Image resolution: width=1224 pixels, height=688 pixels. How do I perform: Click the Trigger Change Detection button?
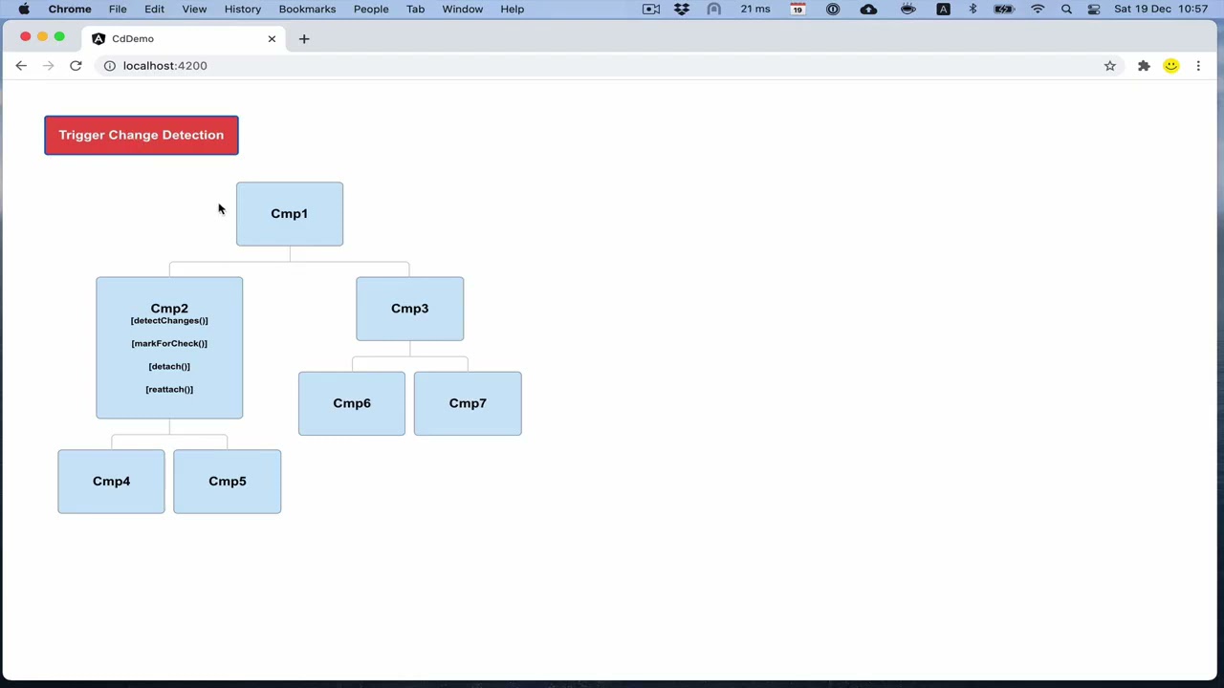[142, 135]
